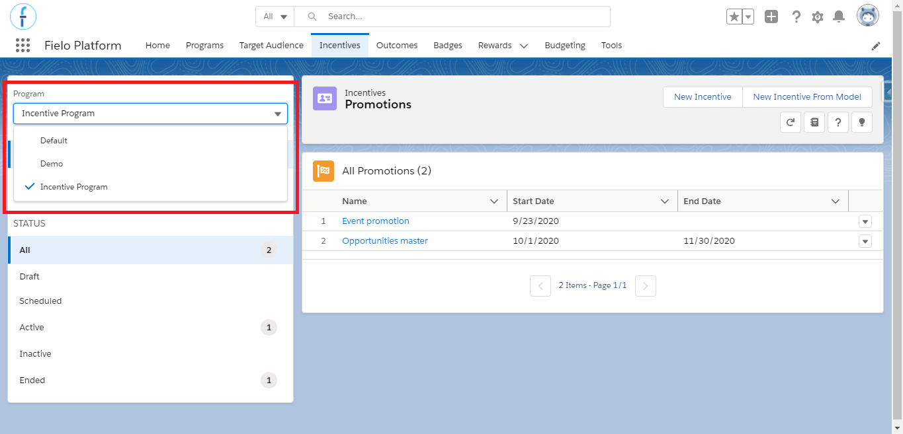Image resolution: width=903 pixels, height=434 pixels.
Task: Go to next page arrow
Action: pos(646,285)
